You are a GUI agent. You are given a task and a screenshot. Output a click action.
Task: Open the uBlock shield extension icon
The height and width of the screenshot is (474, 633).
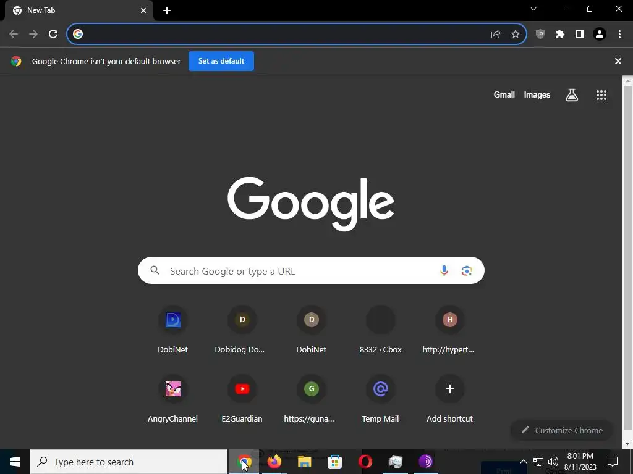[540, 35]
